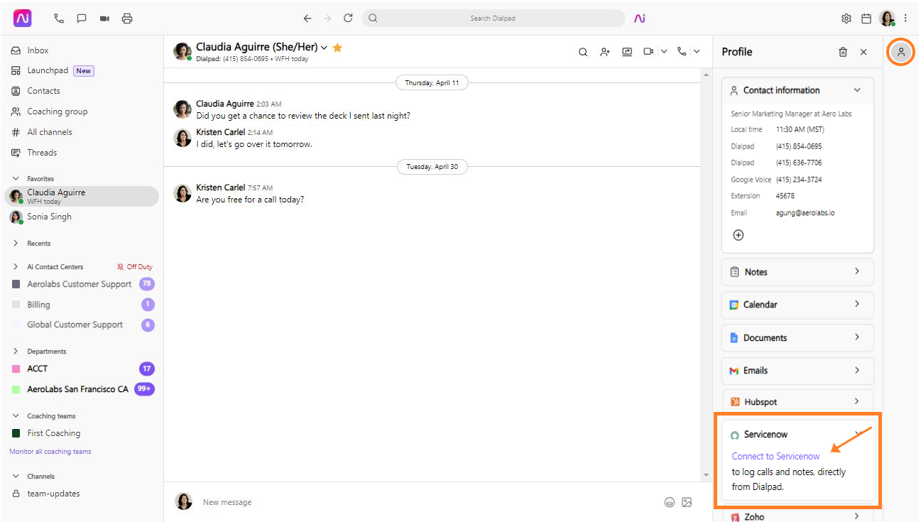Open emoji picker icon
The width and height of the screenshot is (921, 522).
[670, 502]
